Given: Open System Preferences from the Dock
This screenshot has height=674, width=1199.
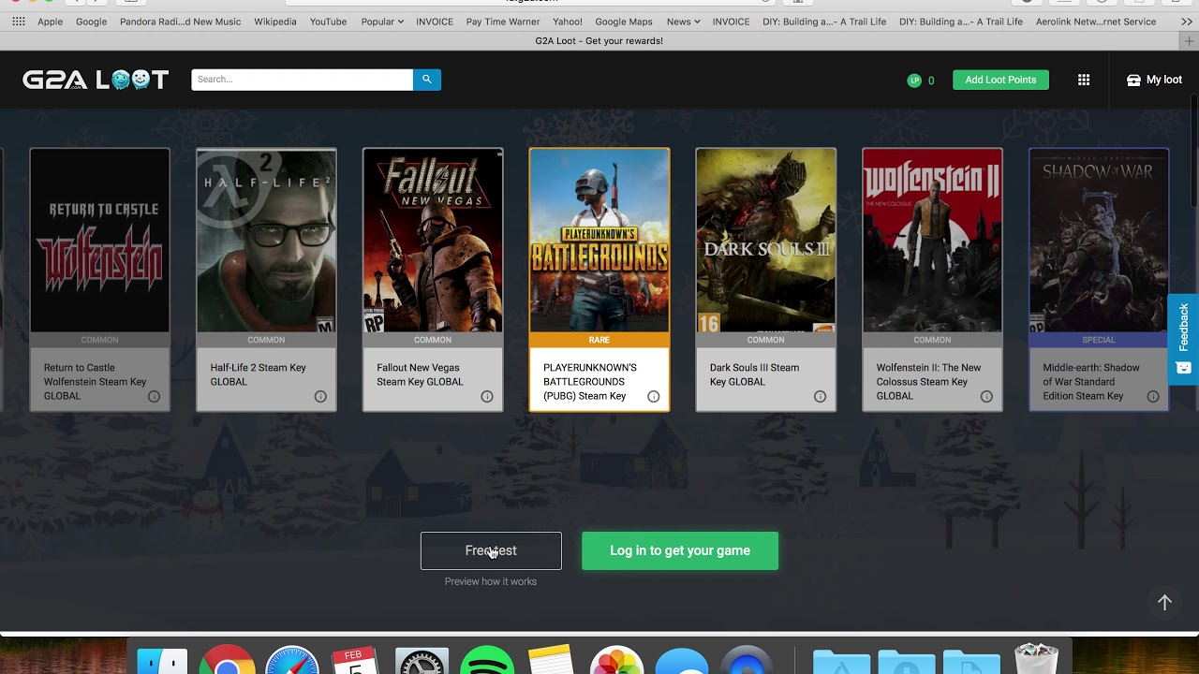Looking at the screenshot, I should (x=422, y=660).
